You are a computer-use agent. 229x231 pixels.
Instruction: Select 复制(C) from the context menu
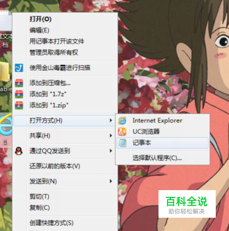tap(65, 208)
